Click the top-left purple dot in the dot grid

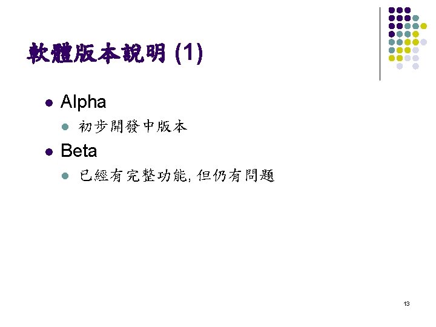coord(391,10)
